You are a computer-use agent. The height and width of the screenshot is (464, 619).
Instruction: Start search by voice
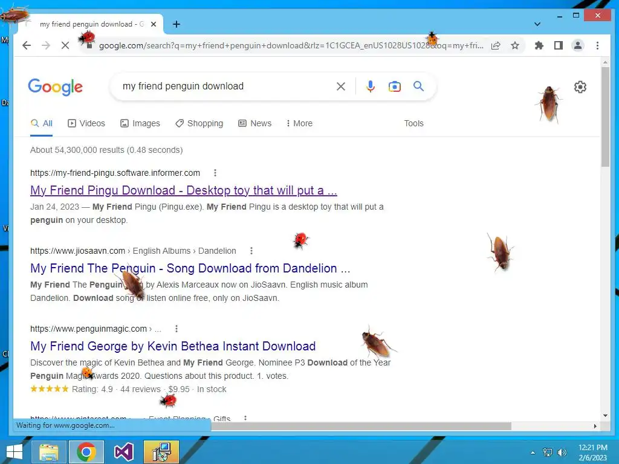click(x=371, y=86)
